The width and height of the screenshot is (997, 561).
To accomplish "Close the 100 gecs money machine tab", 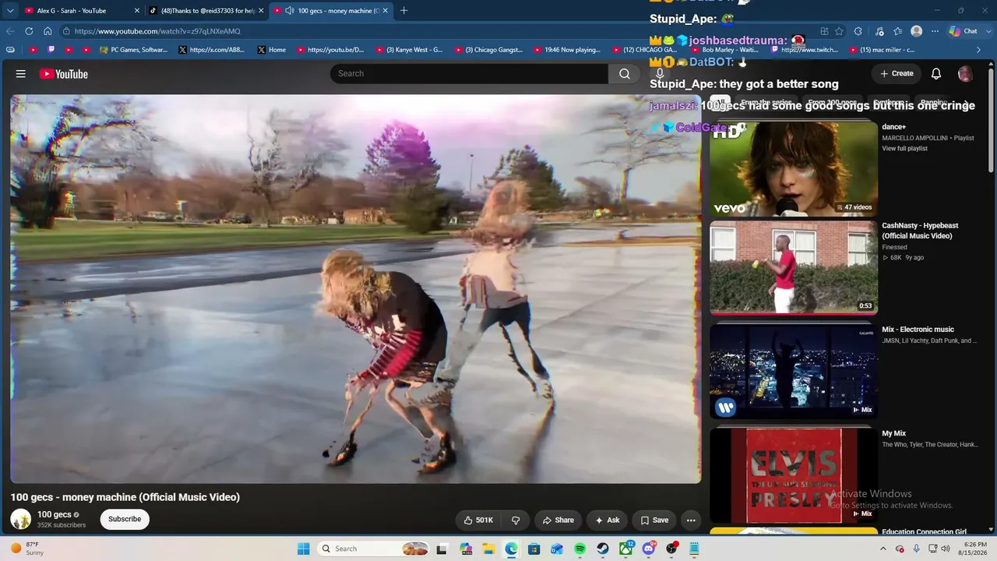I will tap(385, 11).
